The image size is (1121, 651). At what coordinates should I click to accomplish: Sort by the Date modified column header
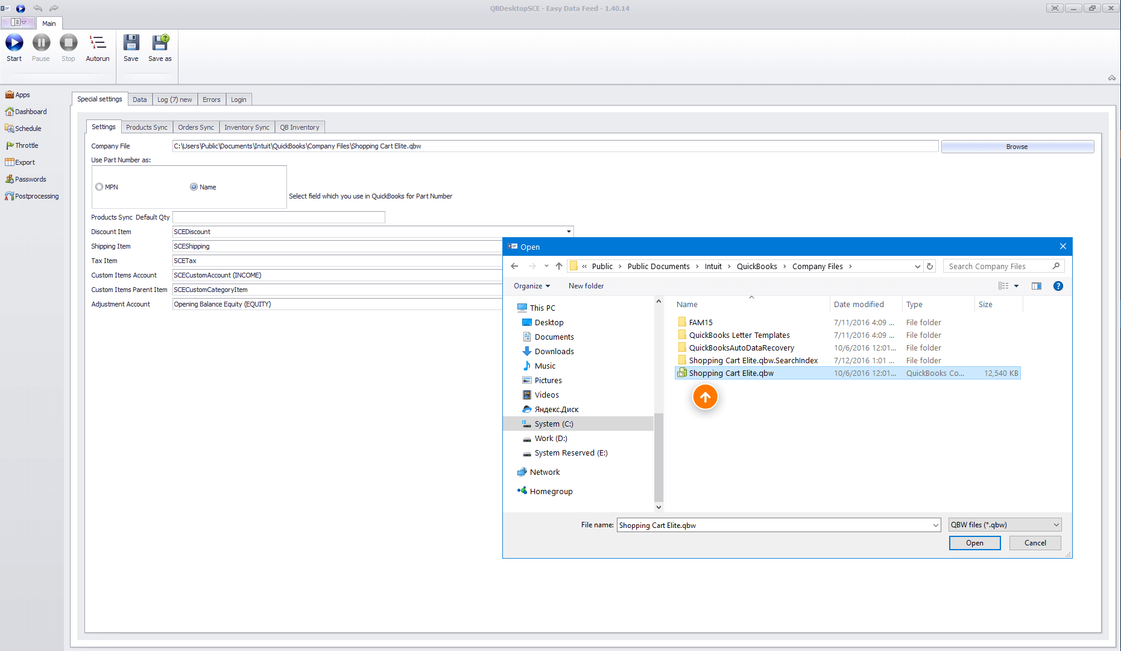click(x=866, y=305)
